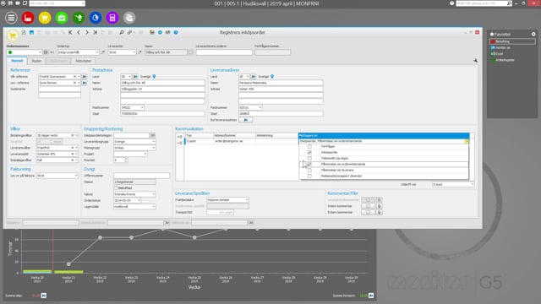This screenshot has height=304, width=541.
Task: Uncheck the Inköpsorder checkbox in dropdown list
Action: click(x=309, y=152)
